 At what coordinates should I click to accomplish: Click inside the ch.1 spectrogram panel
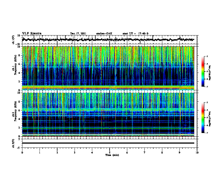pyautogui.click(x=108, y=68)
